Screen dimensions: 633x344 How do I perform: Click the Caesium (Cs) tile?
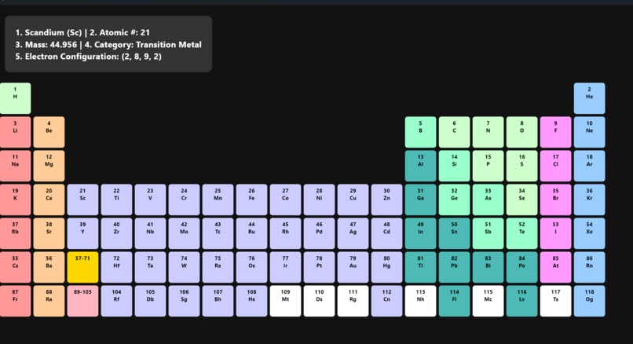pos(15,267)
